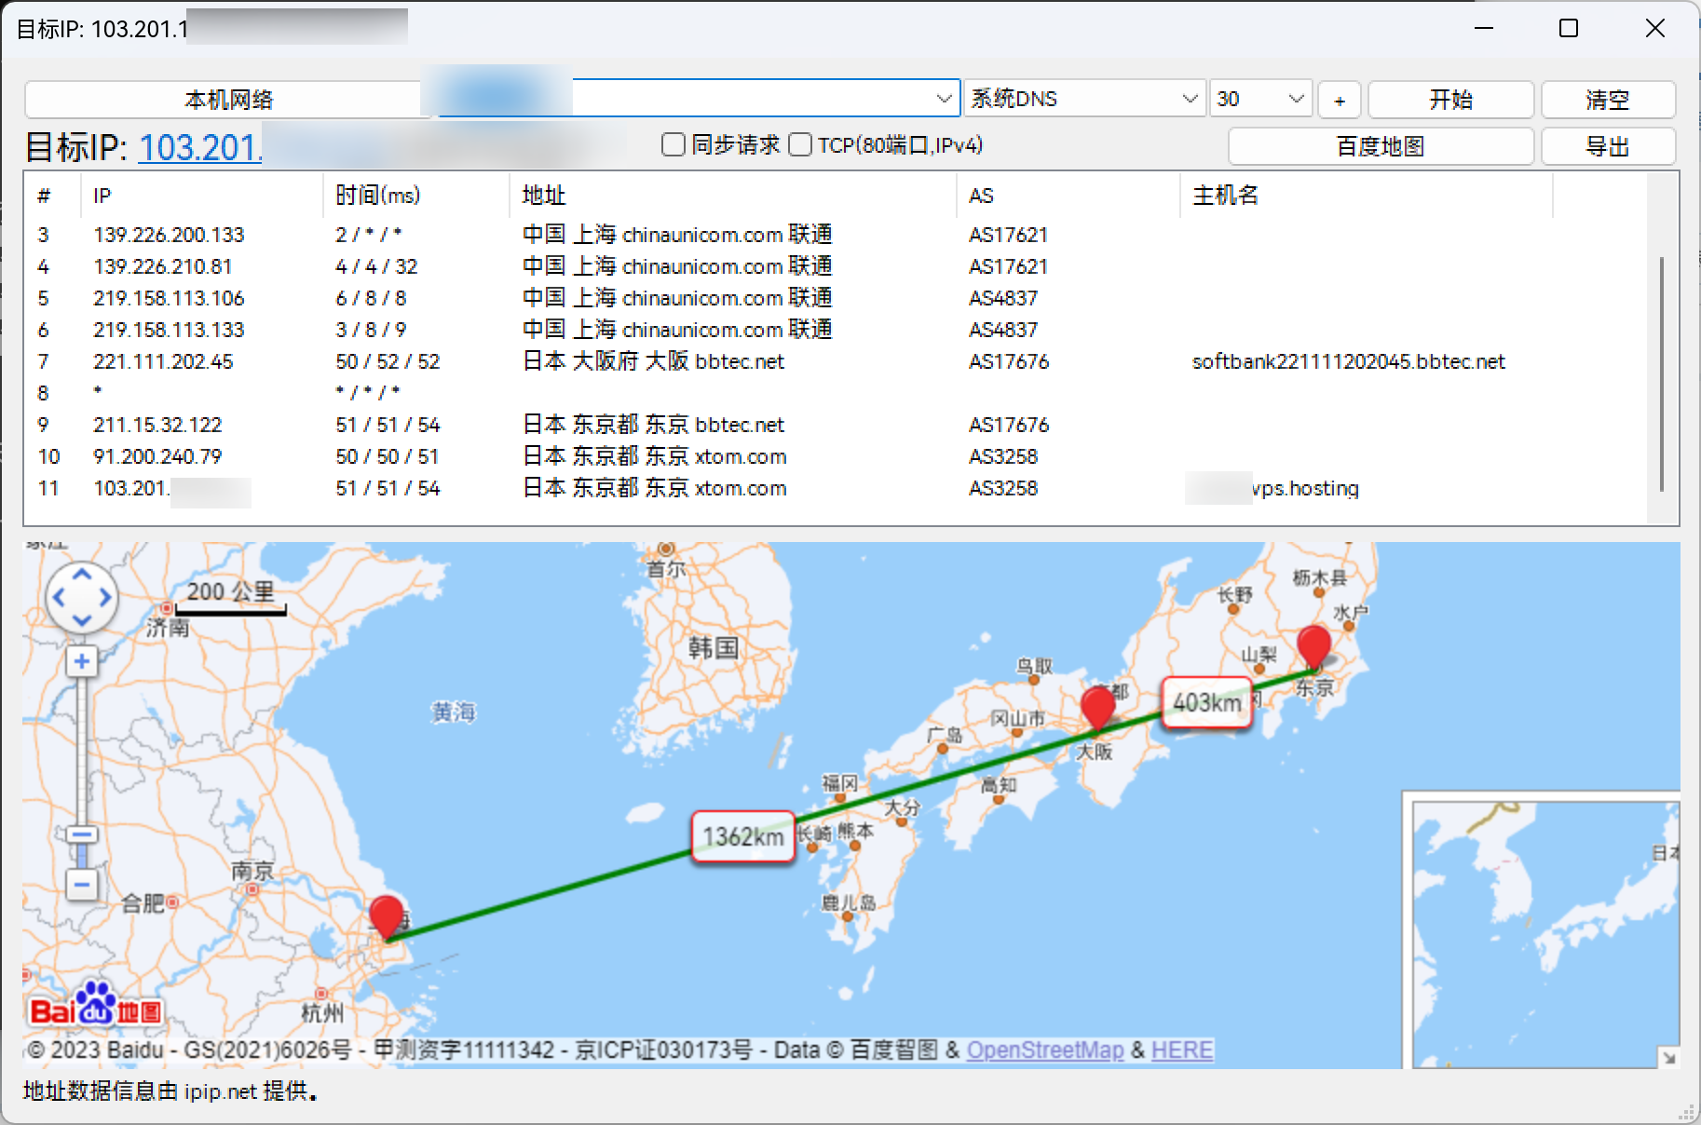Viewport: 1701px width, 1125px height.
Task: Click the red Tokyo location marker
Action: pyautogui.click(x=1313, y=645)
